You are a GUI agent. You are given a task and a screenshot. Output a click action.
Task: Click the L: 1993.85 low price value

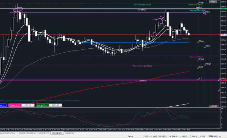point(183,136)
